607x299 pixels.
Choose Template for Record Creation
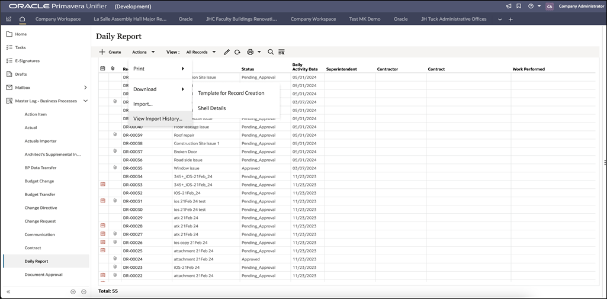point(231,93)
